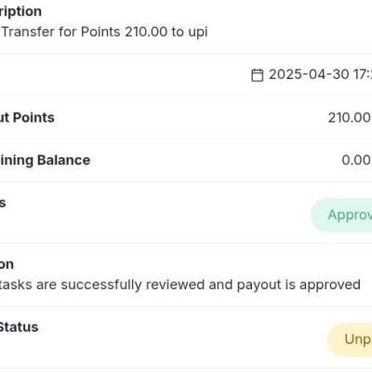
Task: Click the word Transfer in description
Action: (x=28, y=32)
